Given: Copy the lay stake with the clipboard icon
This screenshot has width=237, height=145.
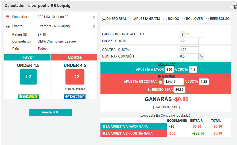Looking at the screenshot, I should coord(160,82).
